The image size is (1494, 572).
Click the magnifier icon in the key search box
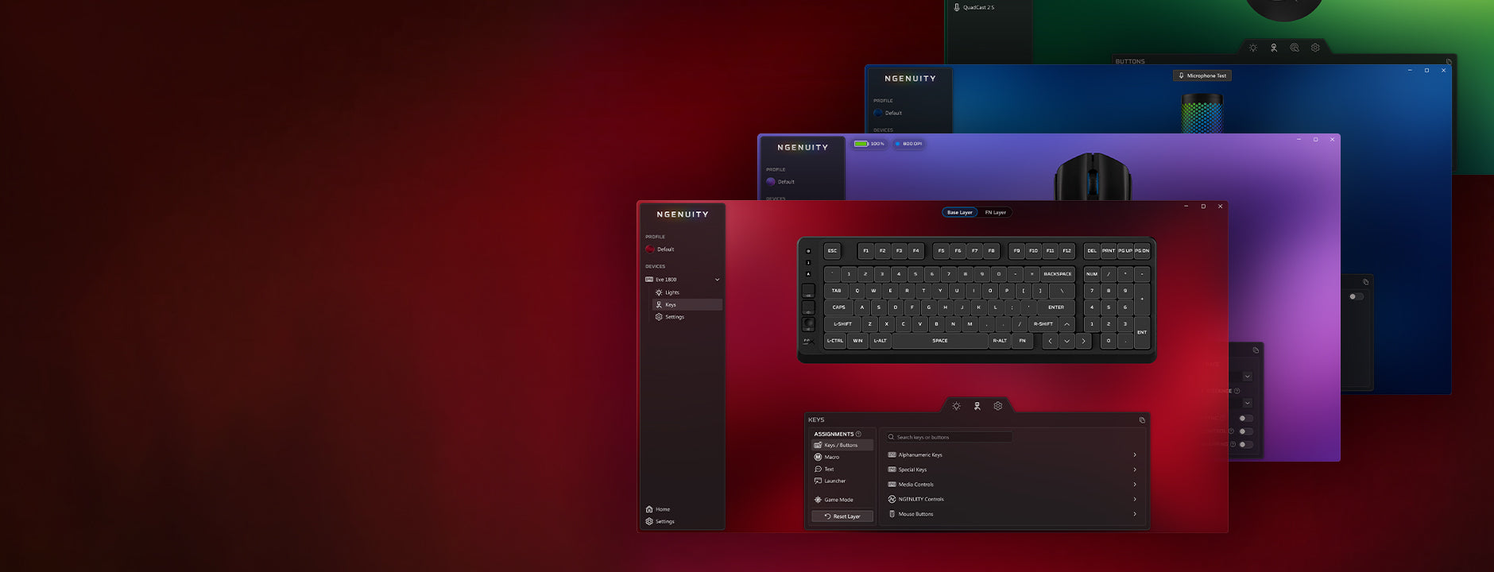(x=892, y=437)
